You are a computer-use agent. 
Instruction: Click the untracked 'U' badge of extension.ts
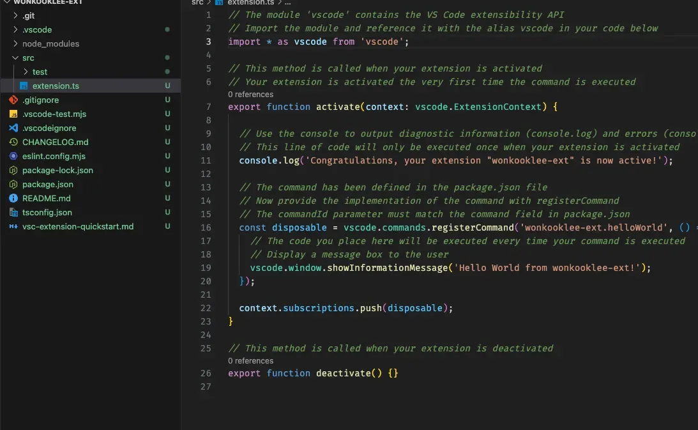[x=167, y=86]
